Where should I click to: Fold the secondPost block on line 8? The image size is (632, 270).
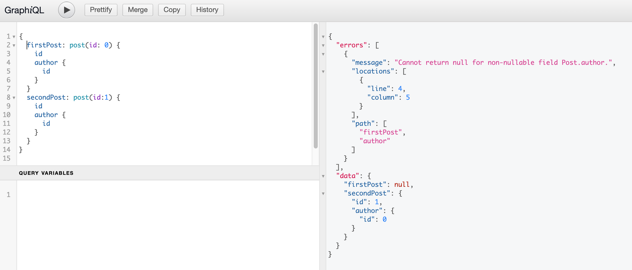(14, 98)
